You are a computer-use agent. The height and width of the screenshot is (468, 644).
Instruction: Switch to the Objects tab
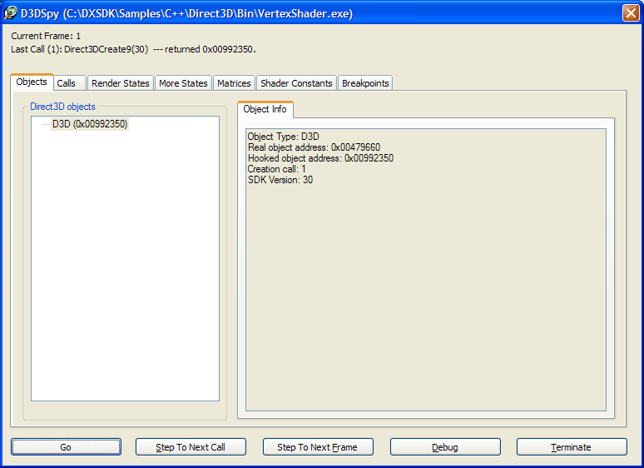(32, 82)
